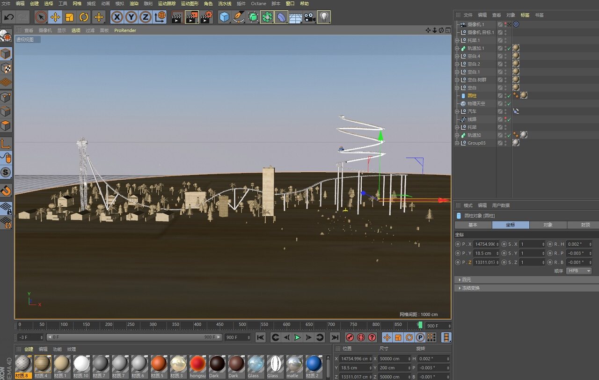Viewport: 599px width, 380px height.
Task: Open the Edit Render Settings icon
Action: pyautogui.click(x=206, y=17)
